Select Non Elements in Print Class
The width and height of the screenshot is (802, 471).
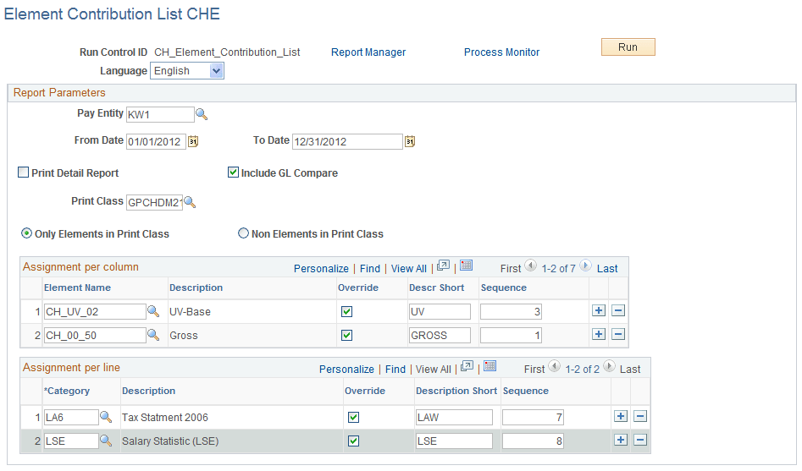(243, 233)
